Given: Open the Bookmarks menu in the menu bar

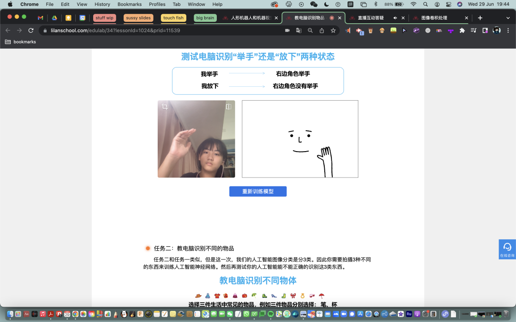Looking at the screenshot, I should [x=129, y=4].
